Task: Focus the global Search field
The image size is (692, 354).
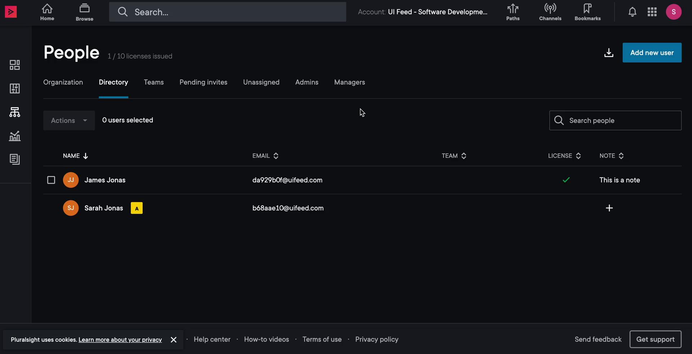Action: point(227,12)
